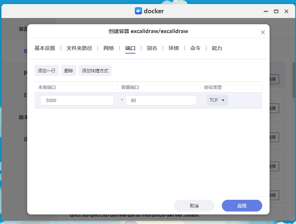Switch to the 文件夹路径 tab
296x224 pixels.
click(x=79, y=48)
